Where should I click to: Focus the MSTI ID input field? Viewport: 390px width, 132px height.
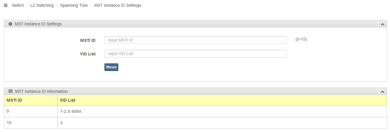click(x=195, y=40)
